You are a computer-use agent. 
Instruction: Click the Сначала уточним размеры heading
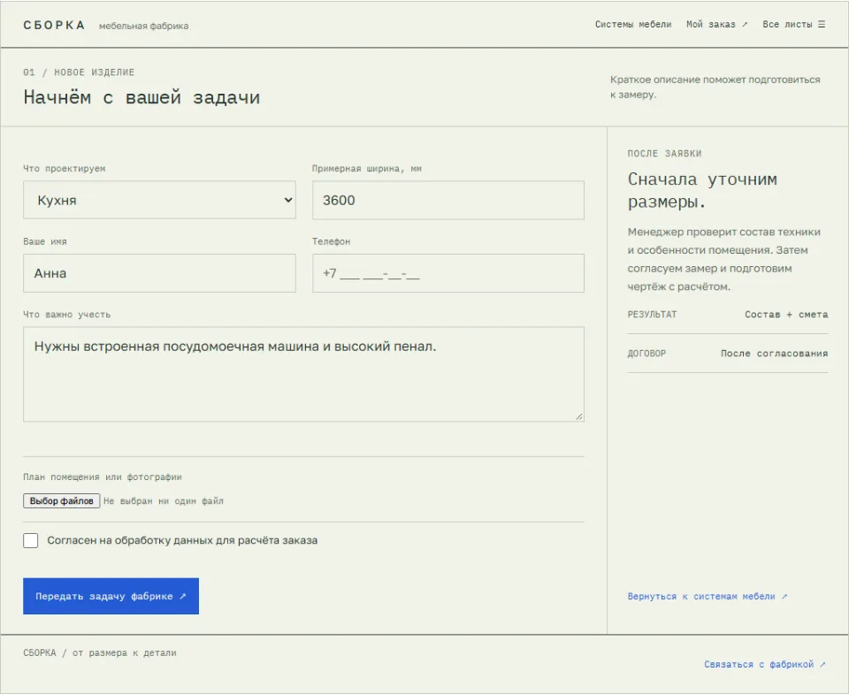pyautogui.click(x=702, y=190)
